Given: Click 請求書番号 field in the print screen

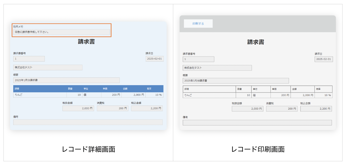Looking at the screenshot, I should pos(198,59).
